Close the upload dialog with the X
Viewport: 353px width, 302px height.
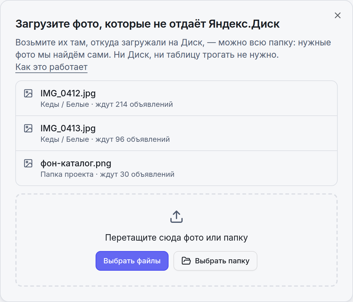pos(337,16)
